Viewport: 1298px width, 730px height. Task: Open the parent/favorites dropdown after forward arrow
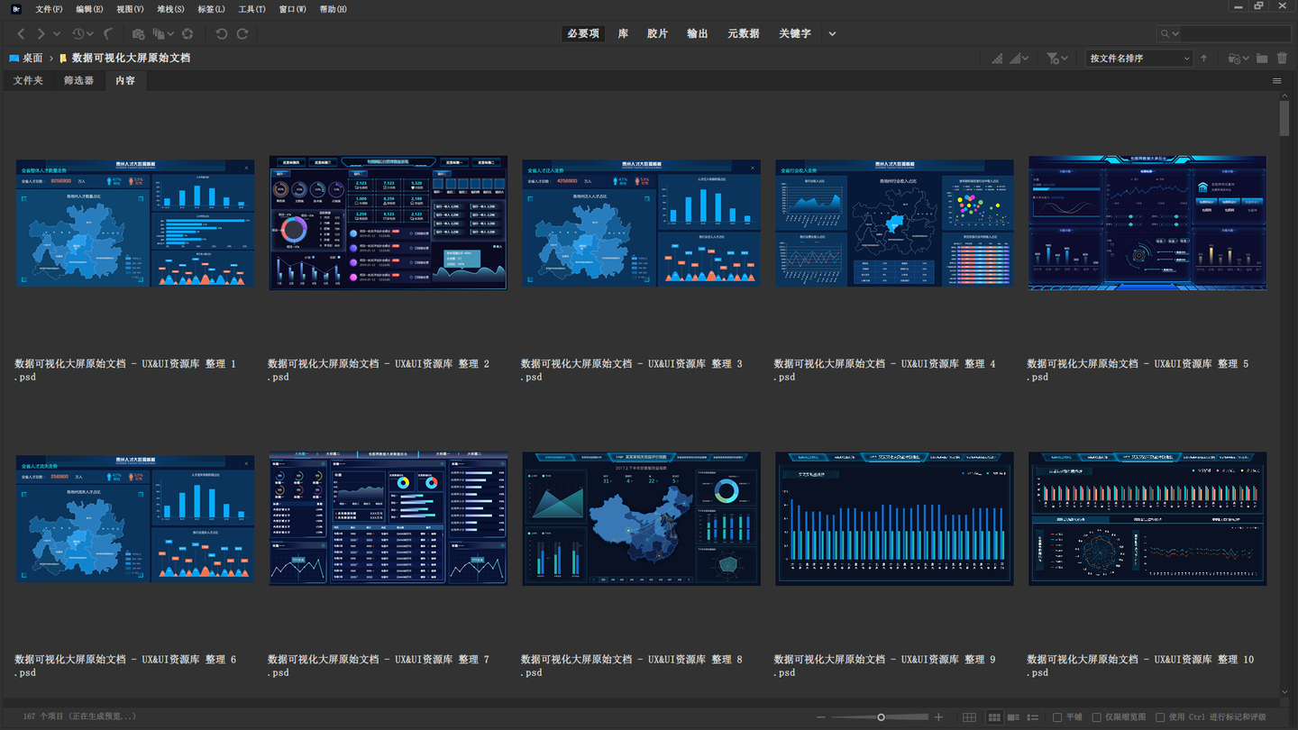[x=57, y=34]
